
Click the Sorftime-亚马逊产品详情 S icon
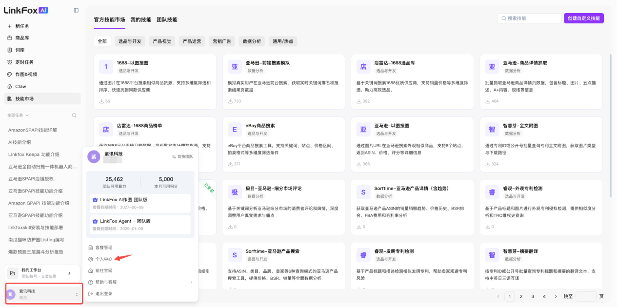pyautogui.click(x=363, y=192)
